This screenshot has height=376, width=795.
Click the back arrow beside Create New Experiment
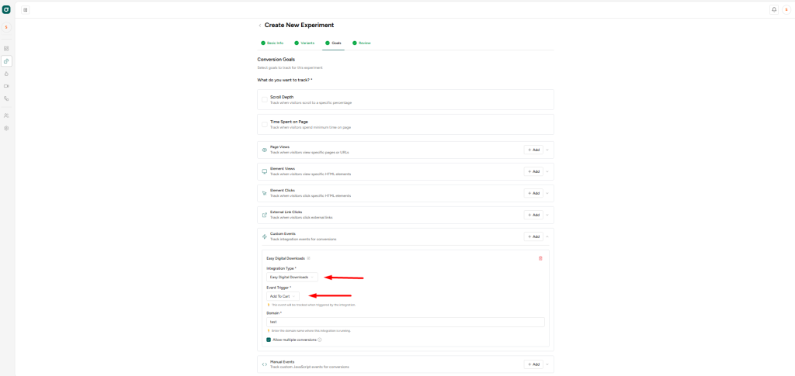pyautogui.click(x=260, y=26)
